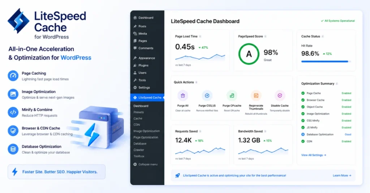Click the 1.32 GB bandwidth value

249,140
